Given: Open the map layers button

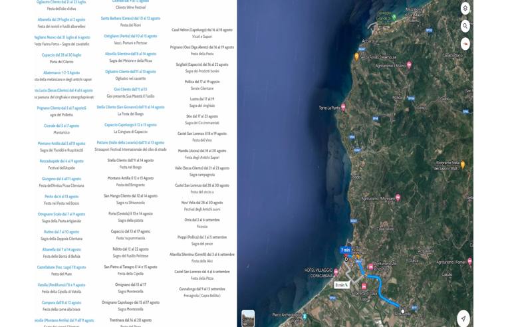Looking at the screenshot, I should [465, 9].
